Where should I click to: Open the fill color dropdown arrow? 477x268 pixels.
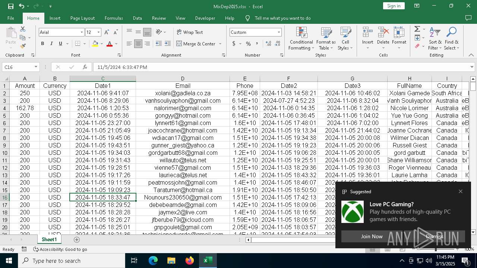pyautogui.click(x=101, y=44)
